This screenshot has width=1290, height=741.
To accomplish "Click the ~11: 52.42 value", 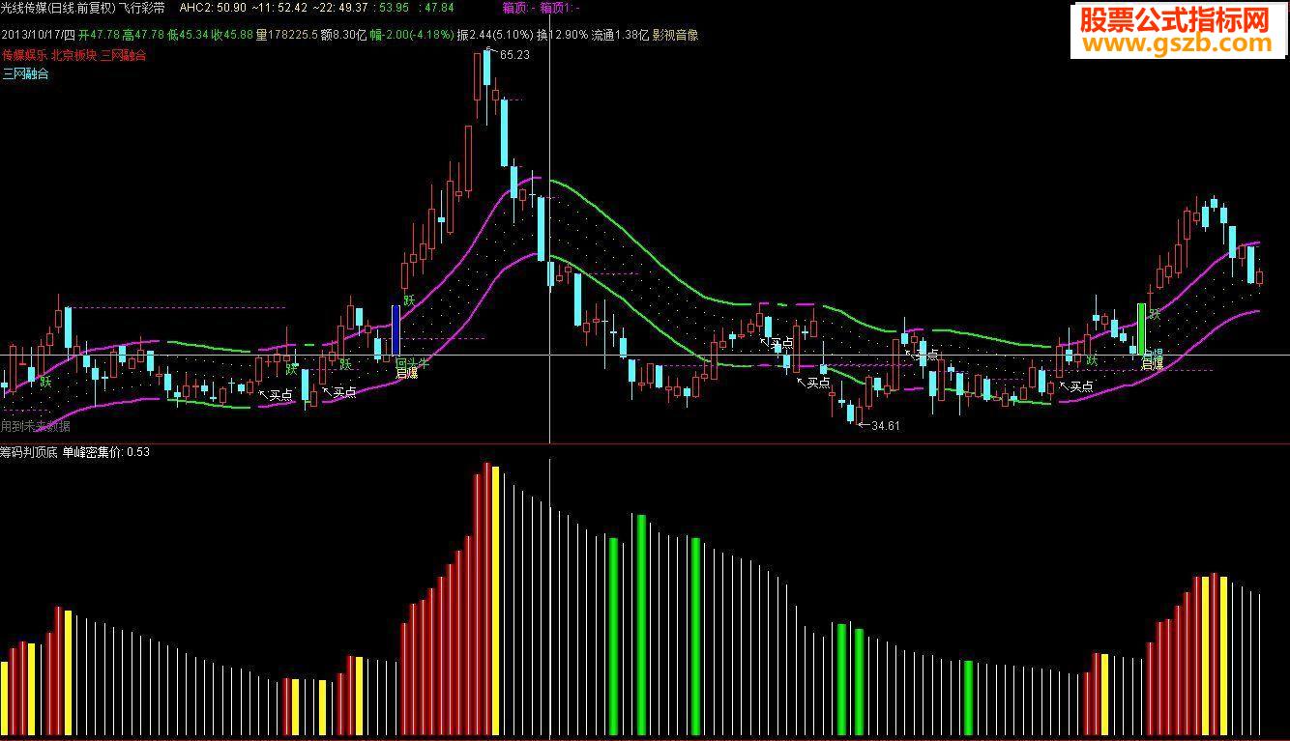I will pyautogui.click(x=279, y=8).
